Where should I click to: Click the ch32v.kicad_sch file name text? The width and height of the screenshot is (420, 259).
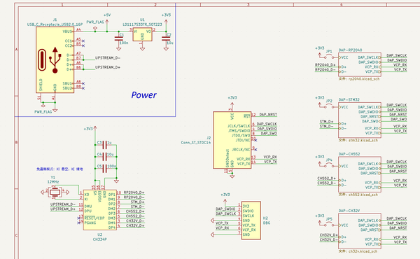pos(358,251)
